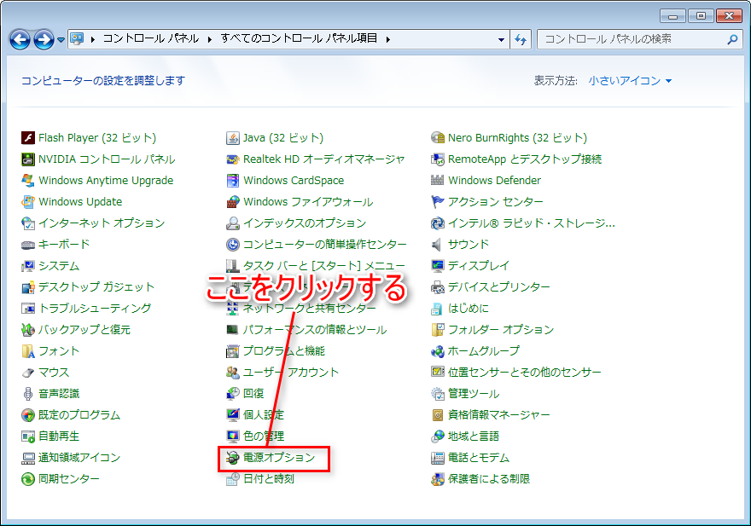Click the Flash Player (32 ビット) icon
Viewport: 751px width, 526px height.
pyautogui.click(x=28, y=138)
